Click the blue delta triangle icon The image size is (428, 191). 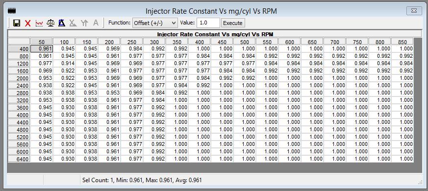click(x=62, y=23)
